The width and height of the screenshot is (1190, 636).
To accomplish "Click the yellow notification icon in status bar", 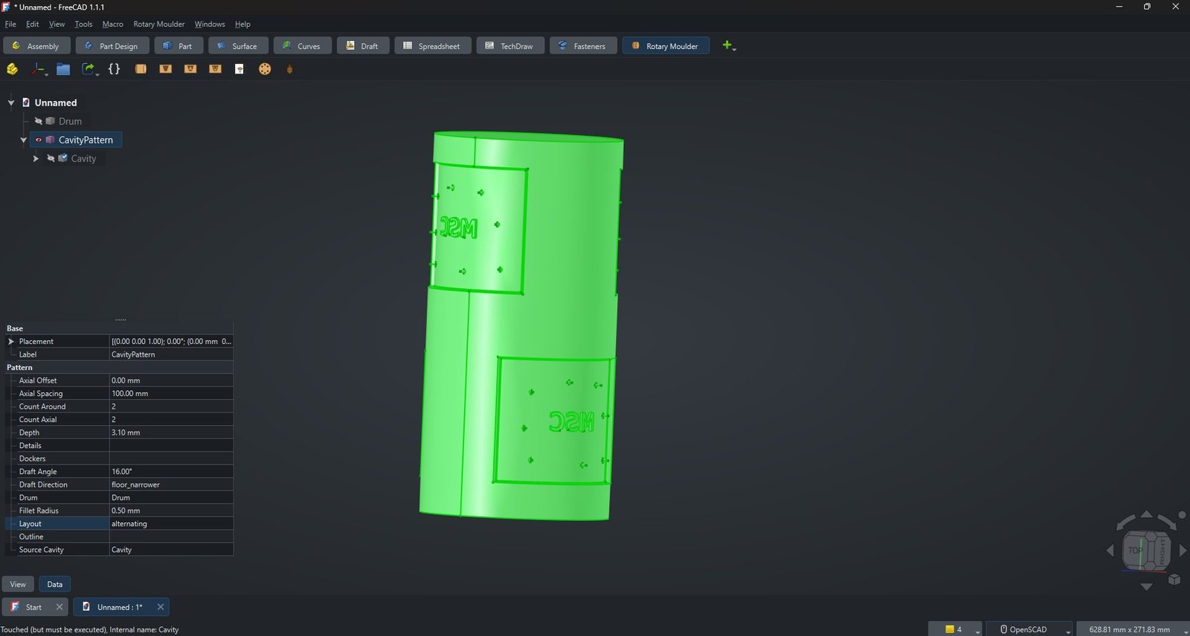I will tap(950, 629).
